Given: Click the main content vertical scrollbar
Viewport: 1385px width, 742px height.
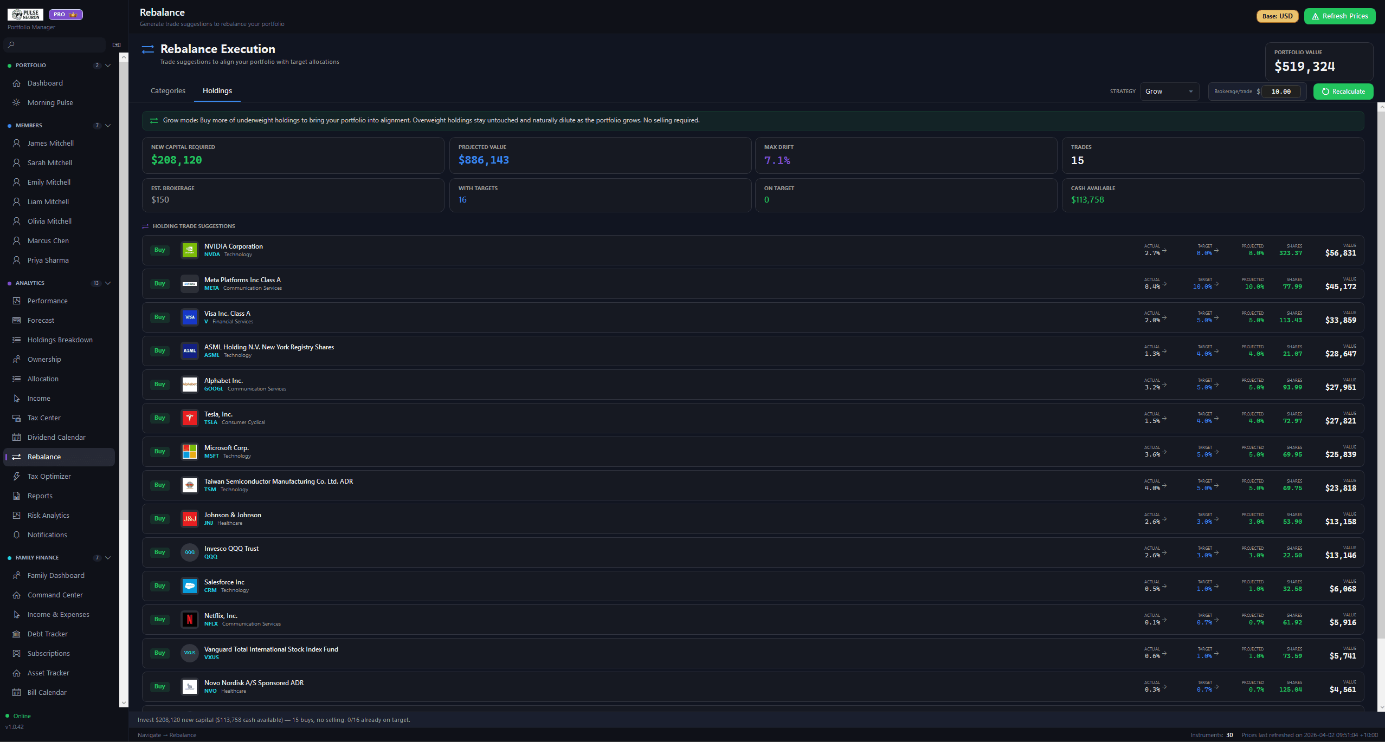Looking at the screenshot, I should click(x=1381, y=379).
